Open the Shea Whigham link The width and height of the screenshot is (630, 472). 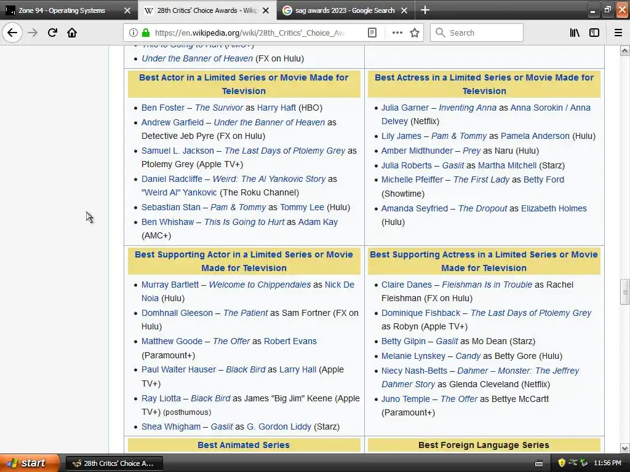pyautogui.click(x=171, y=427)
